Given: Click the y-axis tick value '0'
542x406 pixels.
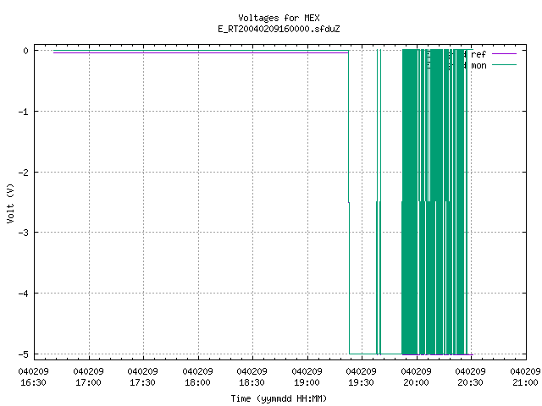Looking at the screenshot, I should click(x=25, y=51).
